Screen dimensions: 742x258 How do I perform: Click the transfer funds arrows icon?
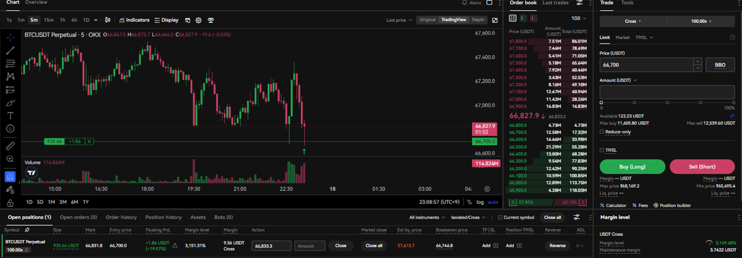[x=732, y=116]
